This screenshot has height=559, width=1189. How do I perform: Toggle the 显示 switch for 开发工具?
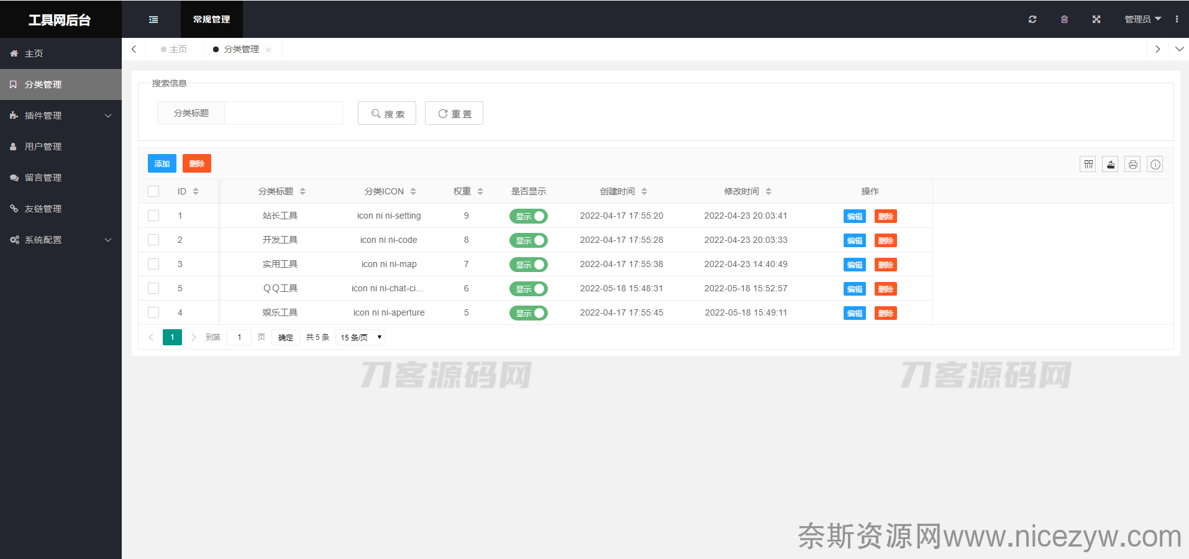click(x=528, y=240)
